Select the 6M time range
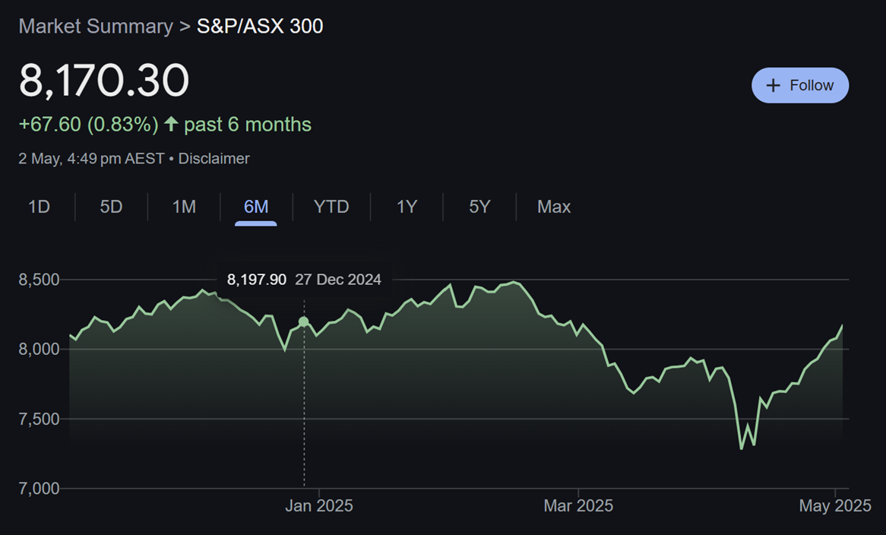The width and height of the screenshot is (886, 535). point(255,206)
